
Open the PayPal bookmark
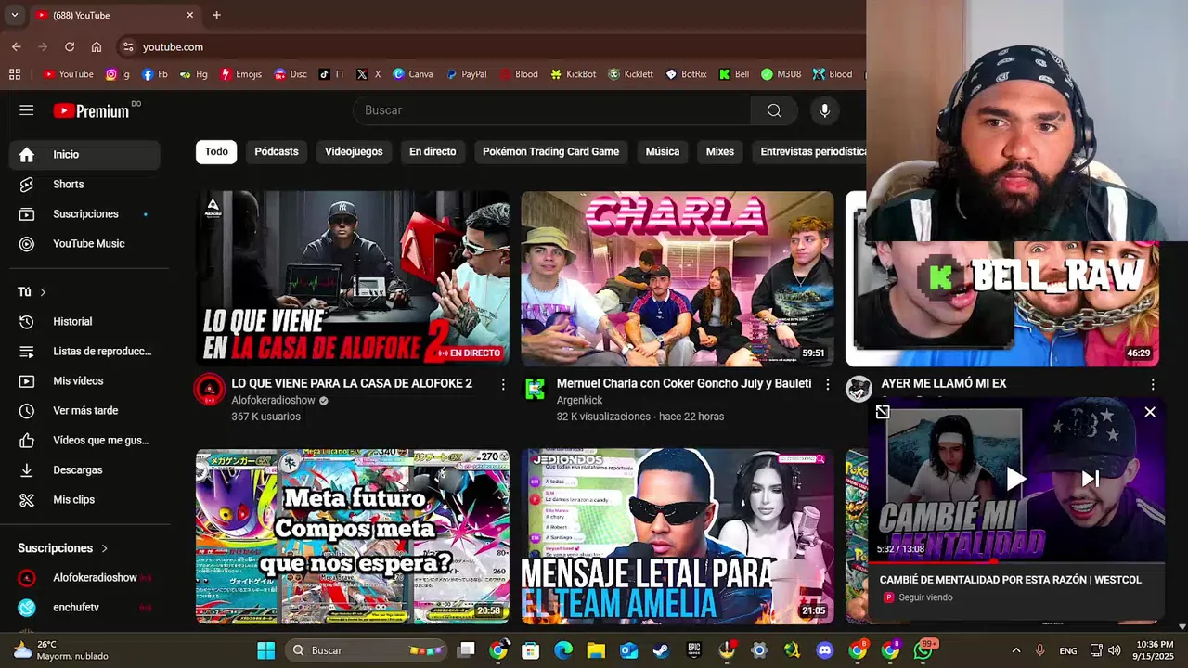pos(466,74)
